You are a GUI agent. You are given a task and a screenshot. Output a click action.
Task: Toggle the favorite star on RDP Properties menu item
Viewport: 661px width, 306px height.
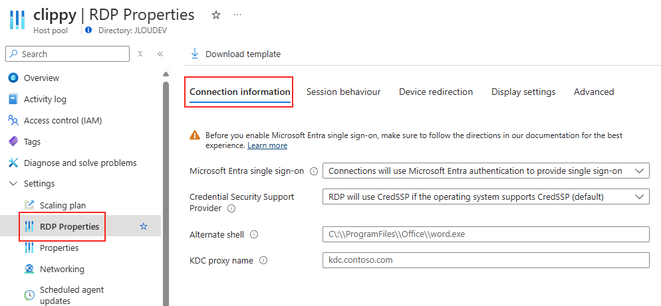tap(144, 226)
